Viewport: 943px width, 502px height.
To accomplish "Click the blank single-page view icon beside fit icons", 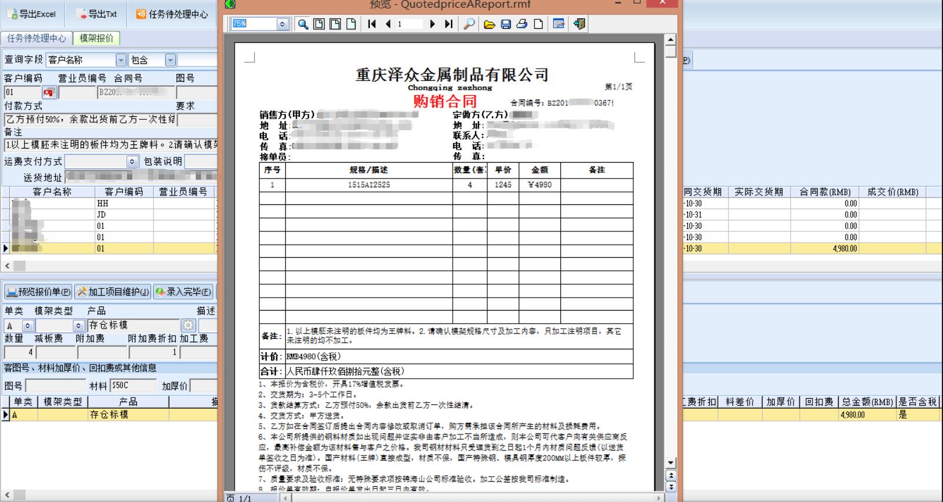I will click(351, 24).
